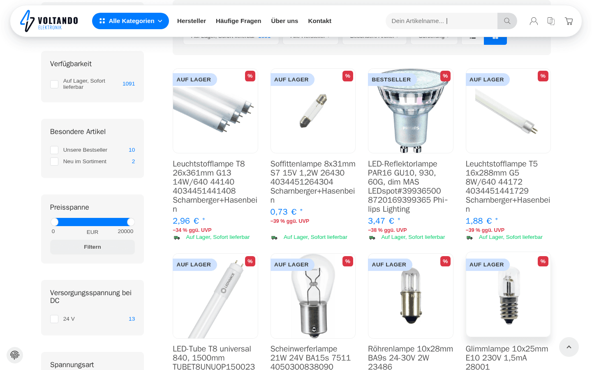
Task: Open the Über uns menu item
Action: 284,21
